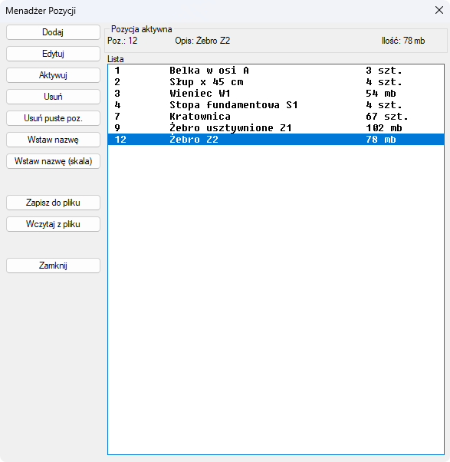Select row 2 Słup x 45 cm
This screenshot has width=450, height=462.
[x=276, y=82]
